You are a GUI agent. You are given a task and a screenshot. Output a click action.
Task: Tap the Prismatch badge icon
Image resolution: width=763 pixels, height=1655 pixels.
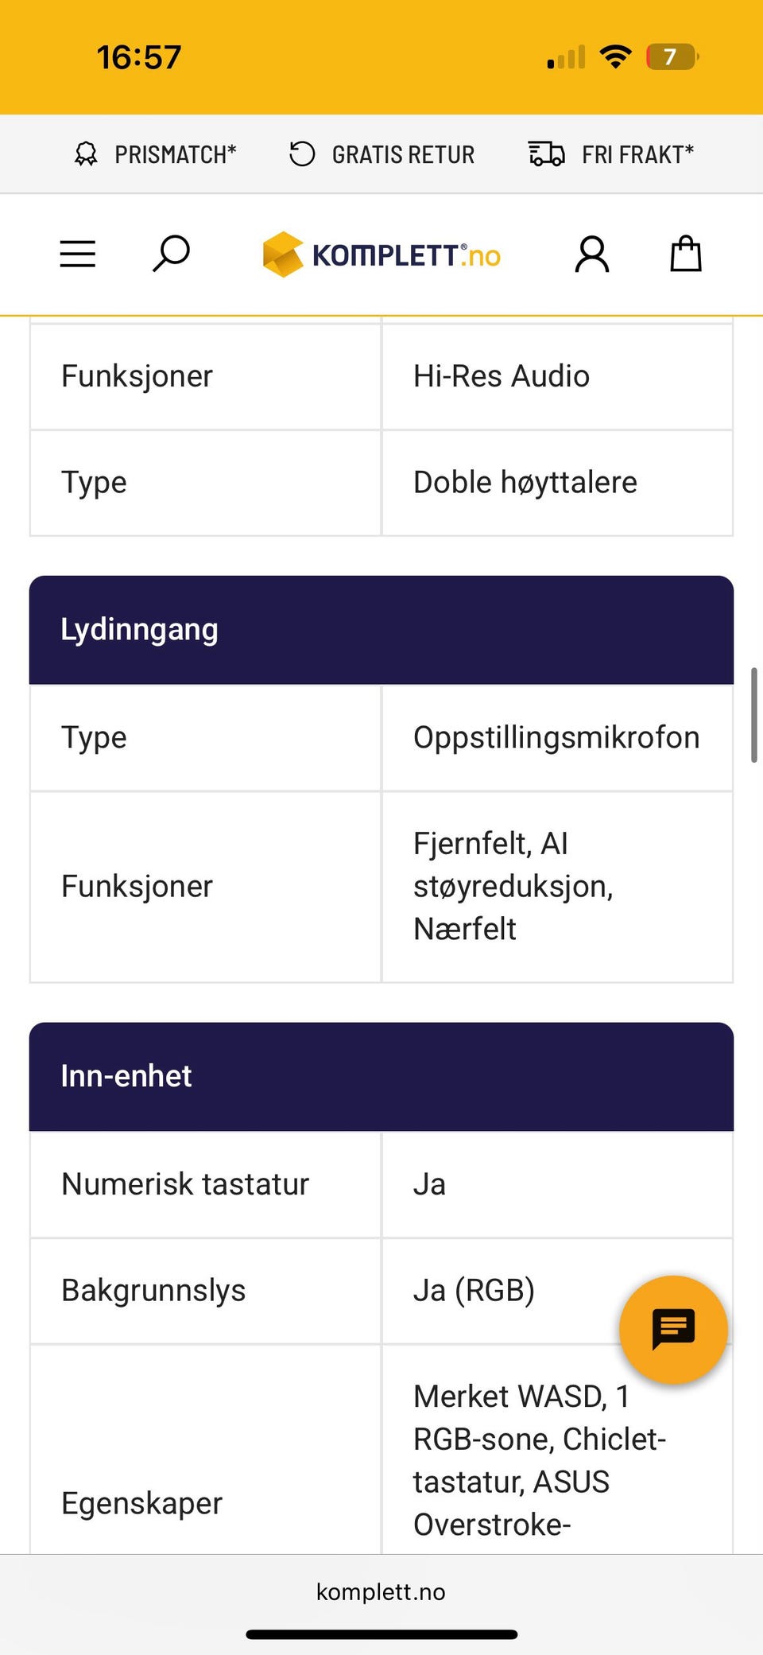tap(86, 154)
